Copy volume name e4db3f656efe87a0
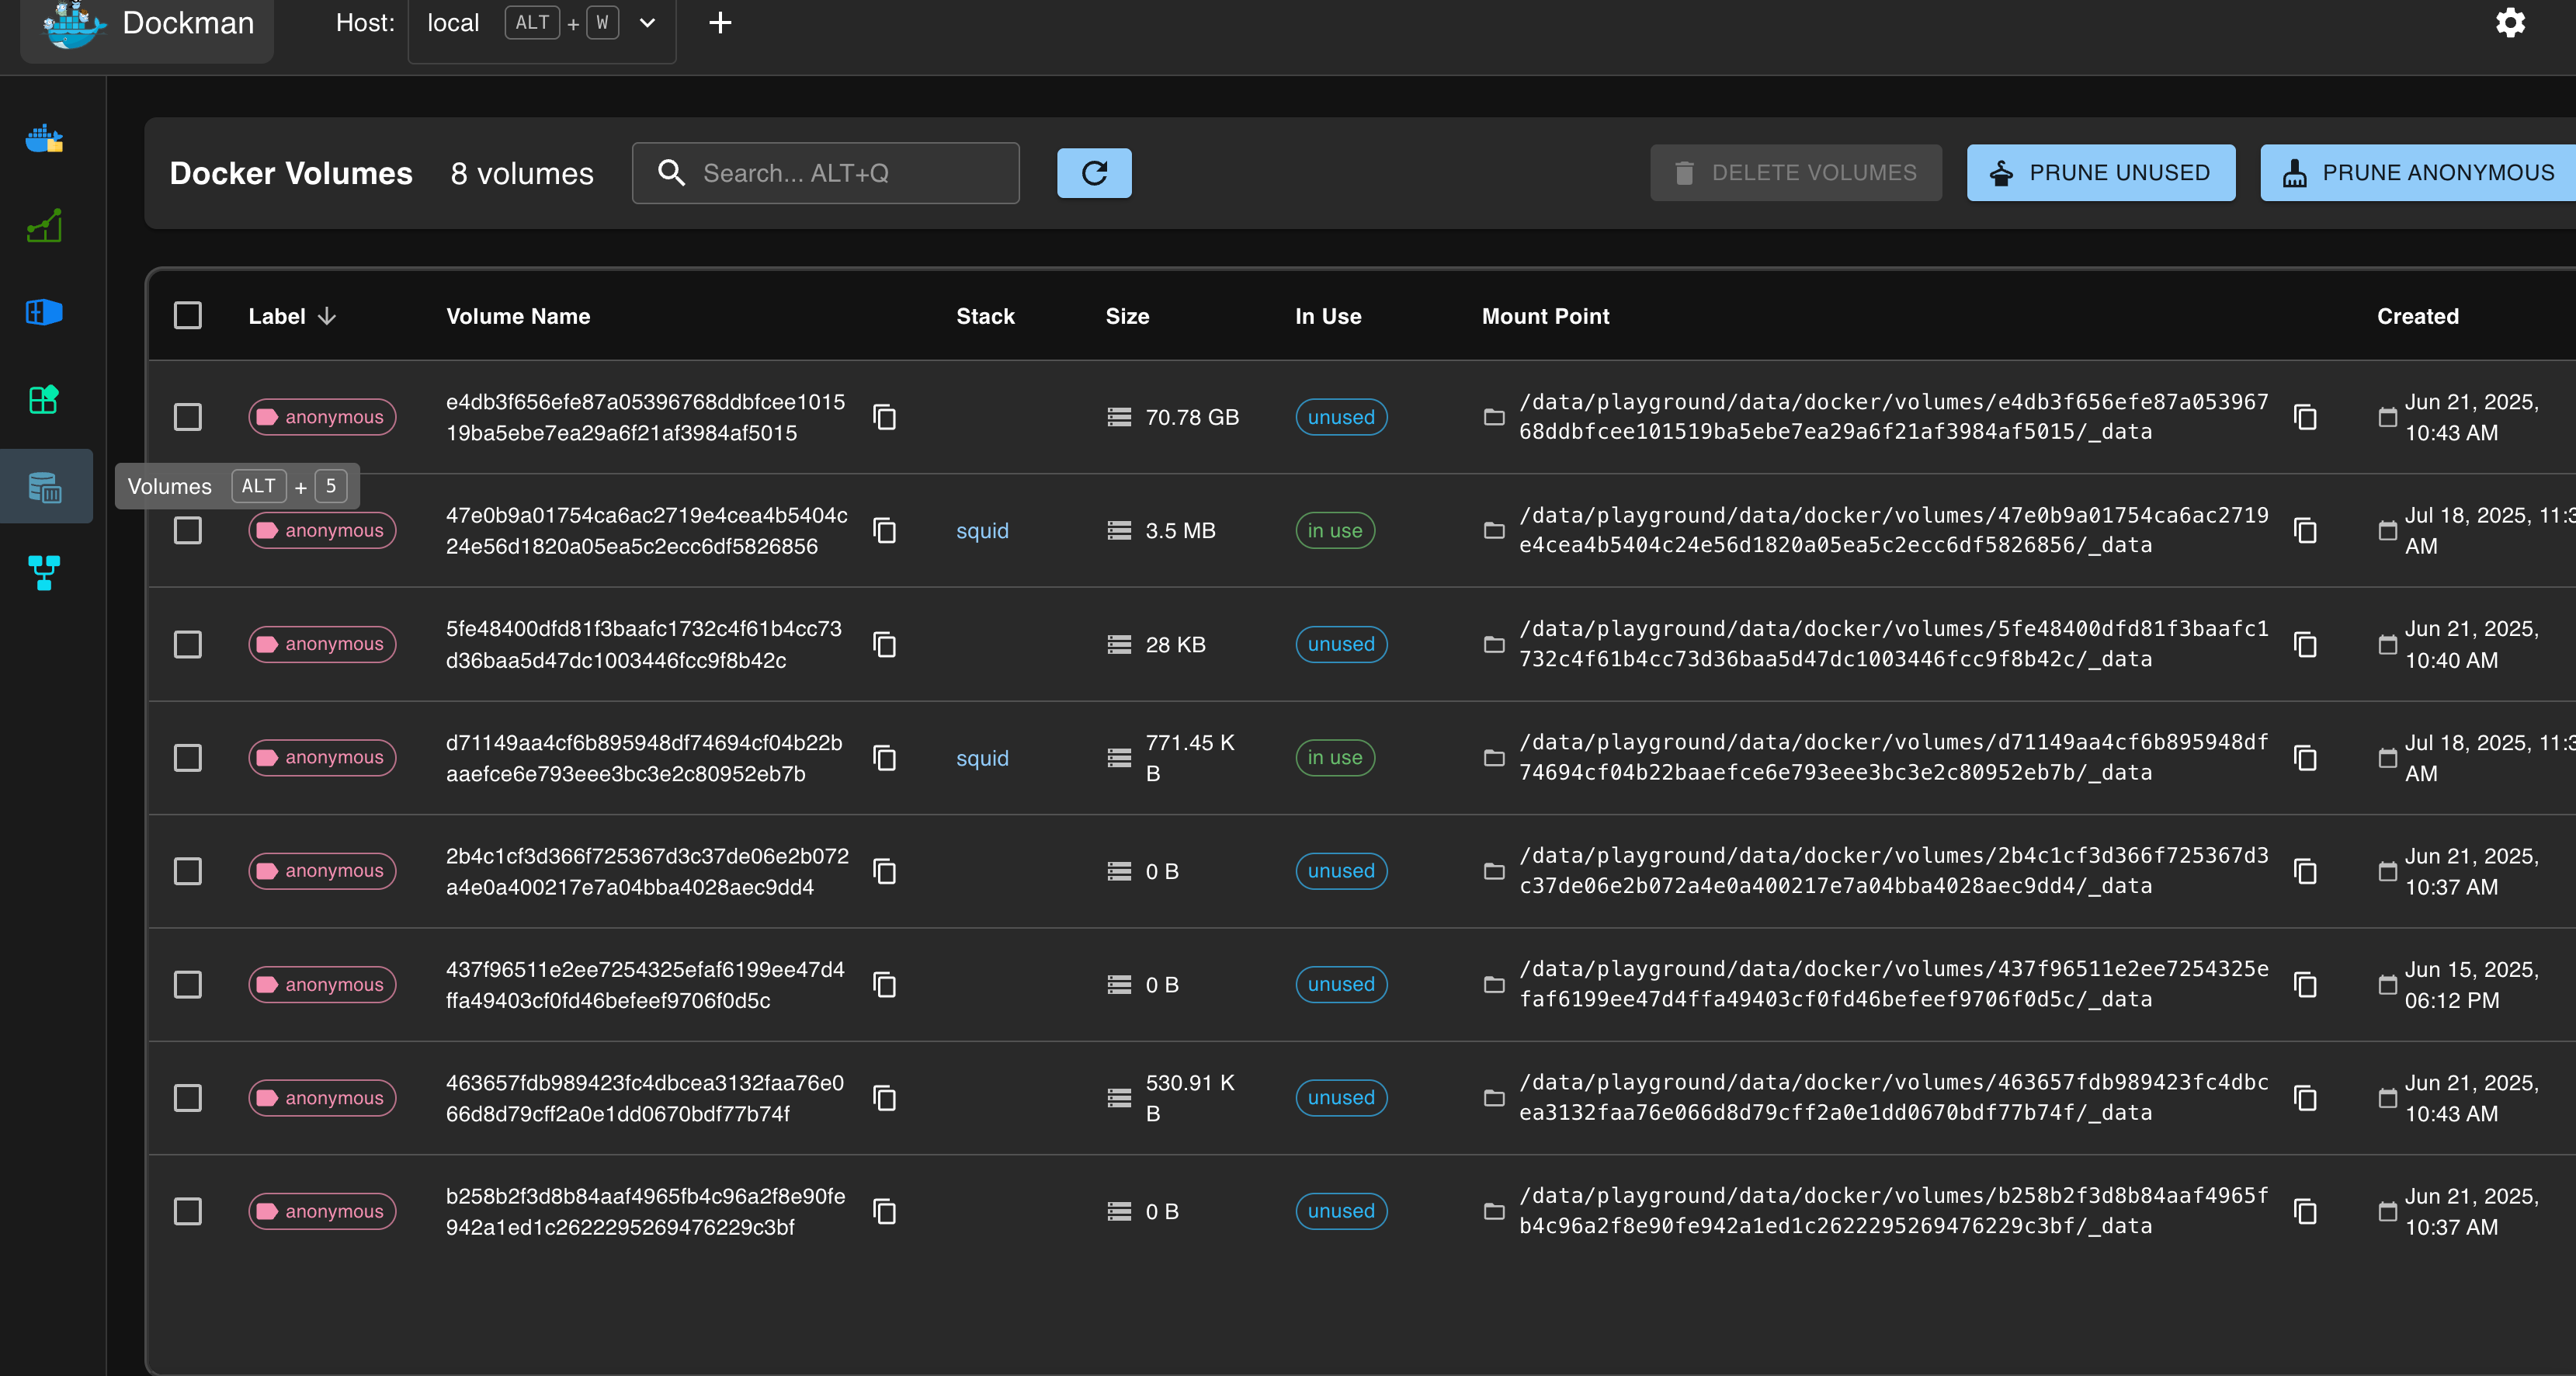Viewport: 2576px width, 1376px height. pyautogui.click(x=885, y=417)
